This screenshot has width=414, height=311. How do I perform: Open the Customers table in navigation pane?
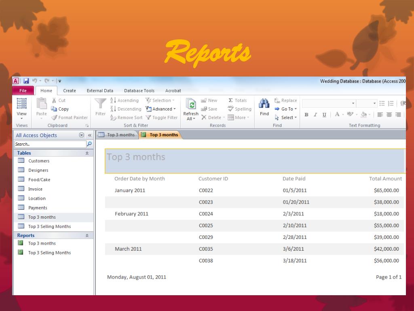tap(39, 161)
